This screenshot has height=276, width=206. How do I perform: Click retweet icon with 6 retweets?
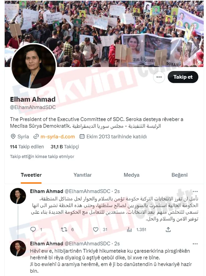coord(64,229)
